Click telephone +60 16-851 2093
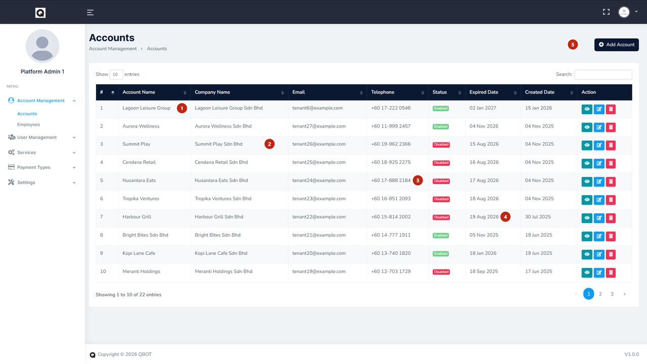This screenshot has width=647, height=364. (x=391, y=199)
